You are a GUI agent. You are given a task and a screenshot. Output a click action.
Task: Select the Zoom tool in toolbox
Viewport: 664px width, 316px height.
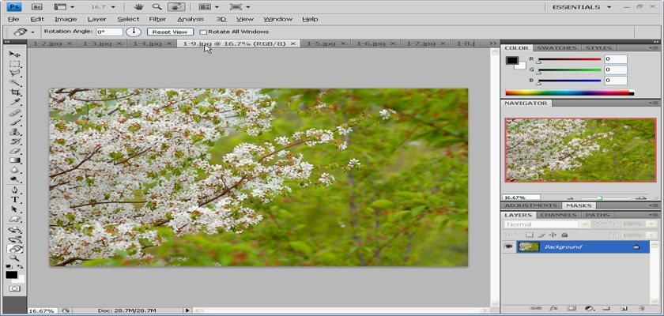[15, 258]
